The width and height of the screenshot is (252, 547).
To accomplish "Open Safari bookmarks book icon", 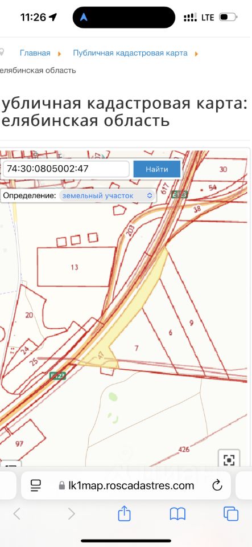I will click(x=177, y=514).
